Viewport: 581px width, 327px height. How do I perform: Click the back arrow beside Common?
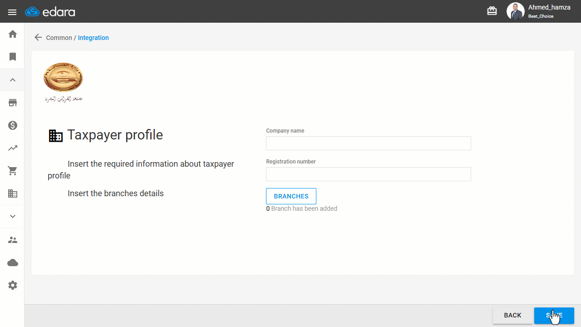[x=38, y=38]
